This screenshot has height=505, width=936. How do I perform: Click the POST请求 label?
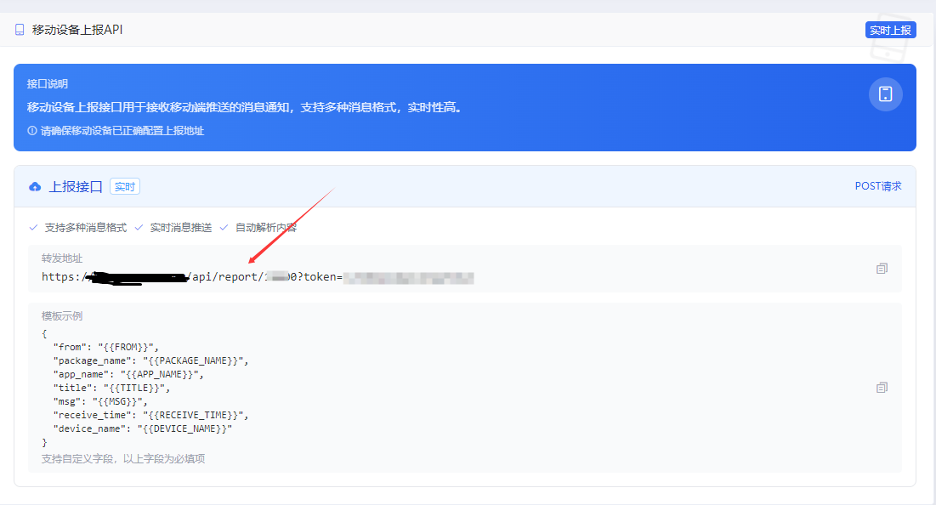[878, 185]
